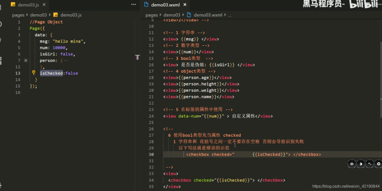Click line number 30 in wxml gutter
The width and height of the screenshot is (382, 191).
151,154
